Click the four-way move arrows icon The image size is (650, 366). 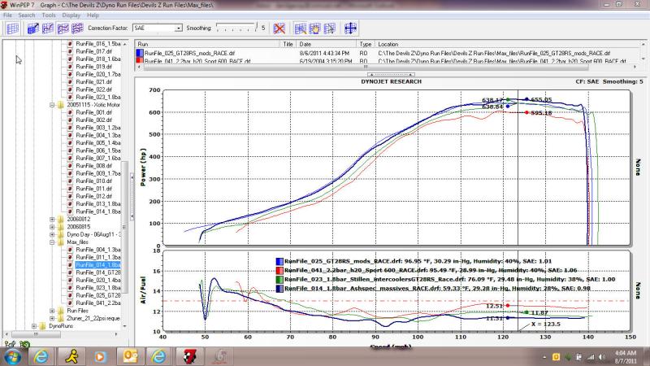(351, 28)
